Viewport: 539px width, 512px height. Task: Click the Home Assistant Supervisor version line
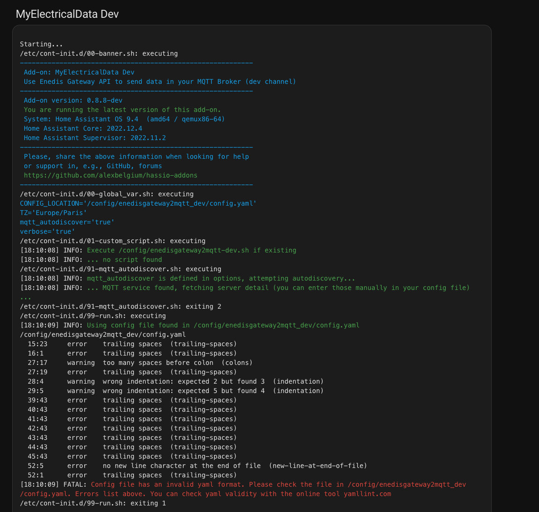point(95,138)
